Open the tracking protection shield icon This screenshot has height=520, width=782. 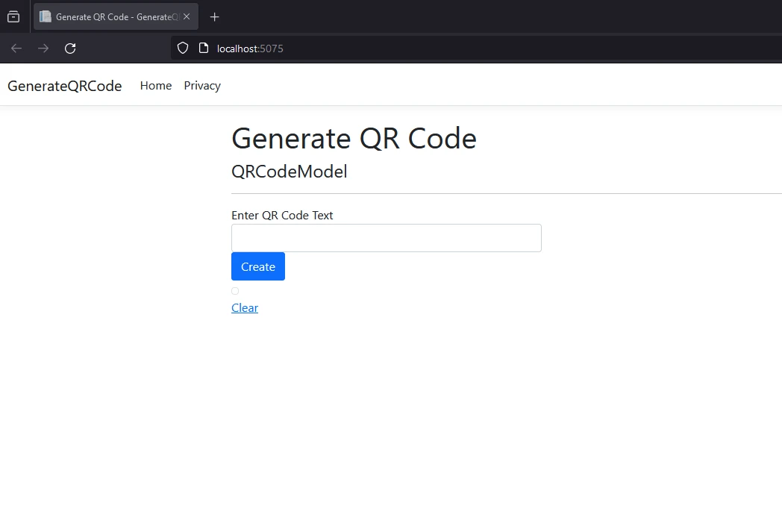(x=182, y=48)
